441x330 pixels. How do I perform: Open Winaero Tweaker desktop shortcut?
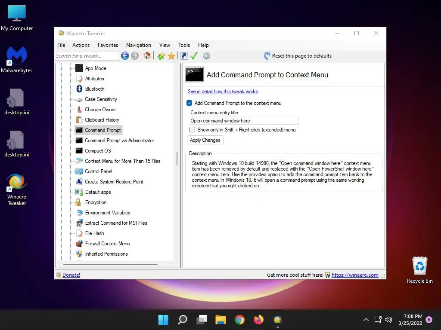[17, 189]
